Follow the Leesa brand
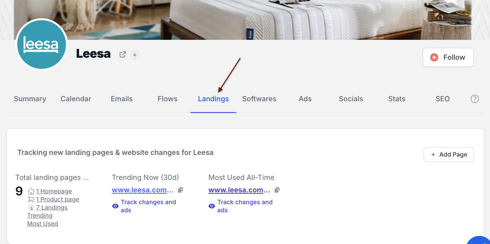This screenshot has height=244, width=490. pos(448,57)
